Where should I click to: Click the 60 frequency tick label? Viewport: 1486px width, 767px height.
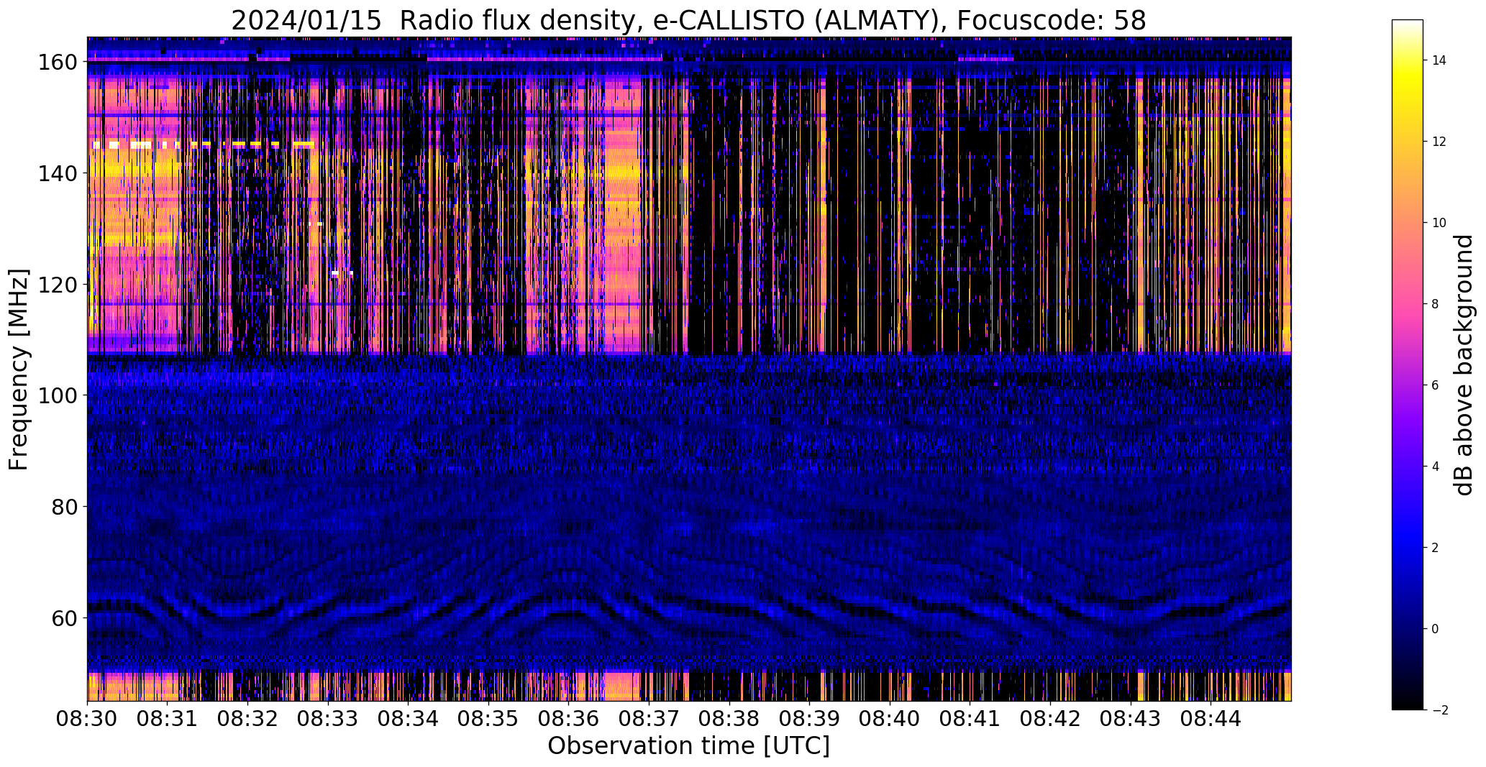click(65, 618)
